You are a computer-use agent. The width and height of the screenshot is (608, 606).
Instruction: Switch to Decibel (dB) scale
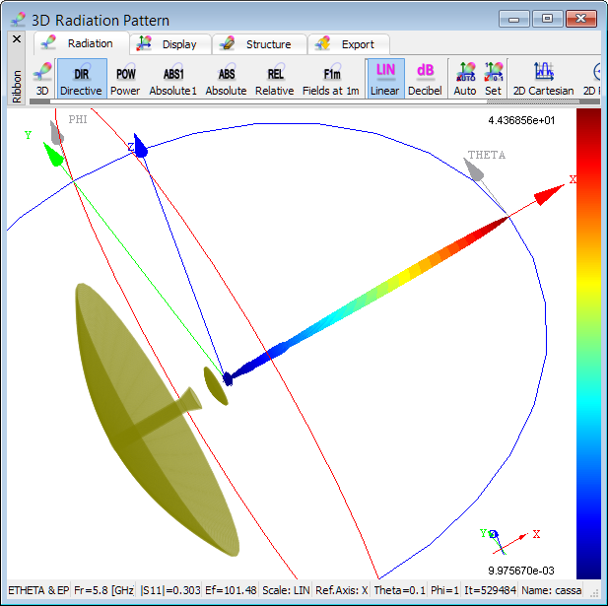[425, 79]
